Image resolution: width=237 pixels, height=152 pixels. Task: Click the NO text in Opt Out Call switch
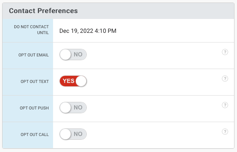coord(78,134)
